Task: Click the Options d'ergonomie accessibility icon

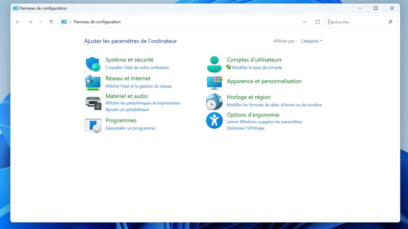Action: point(214,120)
